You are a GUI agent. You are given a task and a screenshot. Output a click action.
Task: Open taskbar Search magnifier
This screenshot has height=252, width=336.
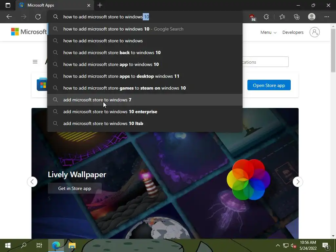click(x=24, y=245)
